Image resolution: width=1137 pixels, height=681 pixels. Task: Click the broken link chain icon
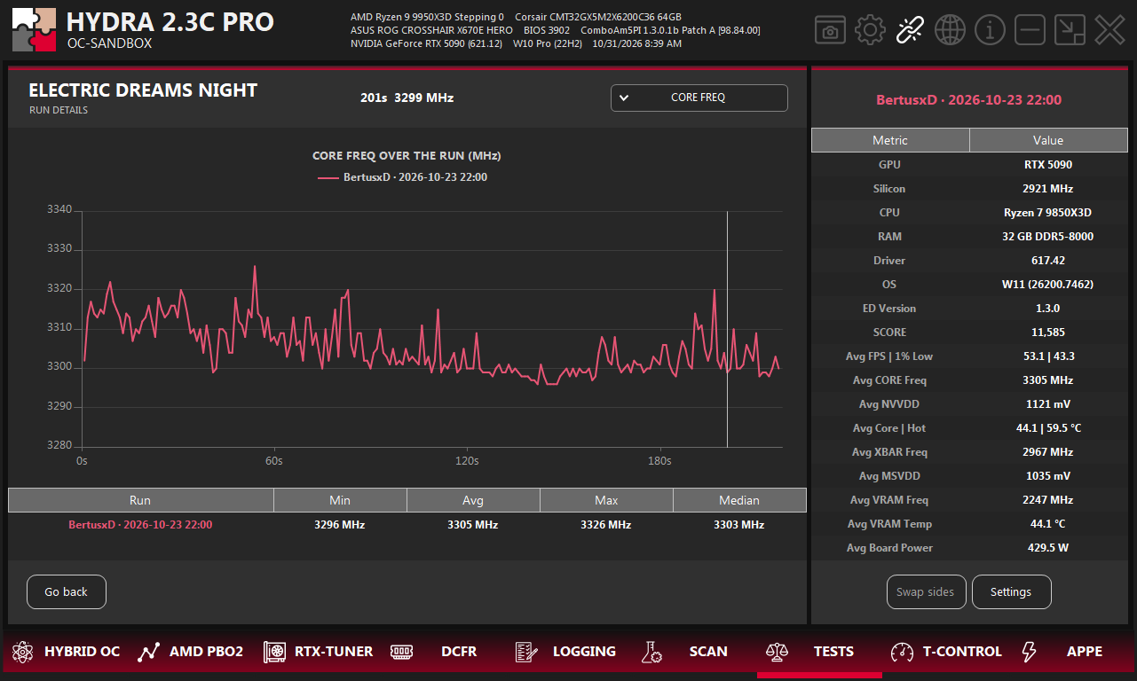coord(910,30)
